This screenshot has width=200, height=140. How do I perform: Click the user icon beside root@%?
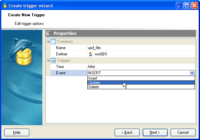(x=90, y=54)
